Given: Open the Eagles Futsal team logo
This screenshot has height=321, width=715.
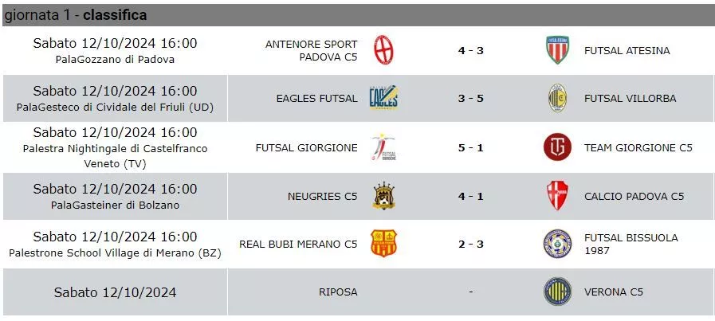Looking at the screenshot, I should click(383, 98).
